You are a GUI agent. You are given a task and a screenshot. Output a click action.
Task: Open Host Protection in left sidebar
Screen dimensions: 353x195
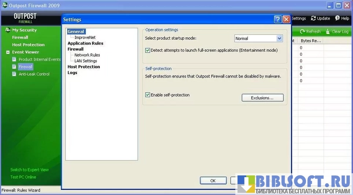[x=28, y=45]
